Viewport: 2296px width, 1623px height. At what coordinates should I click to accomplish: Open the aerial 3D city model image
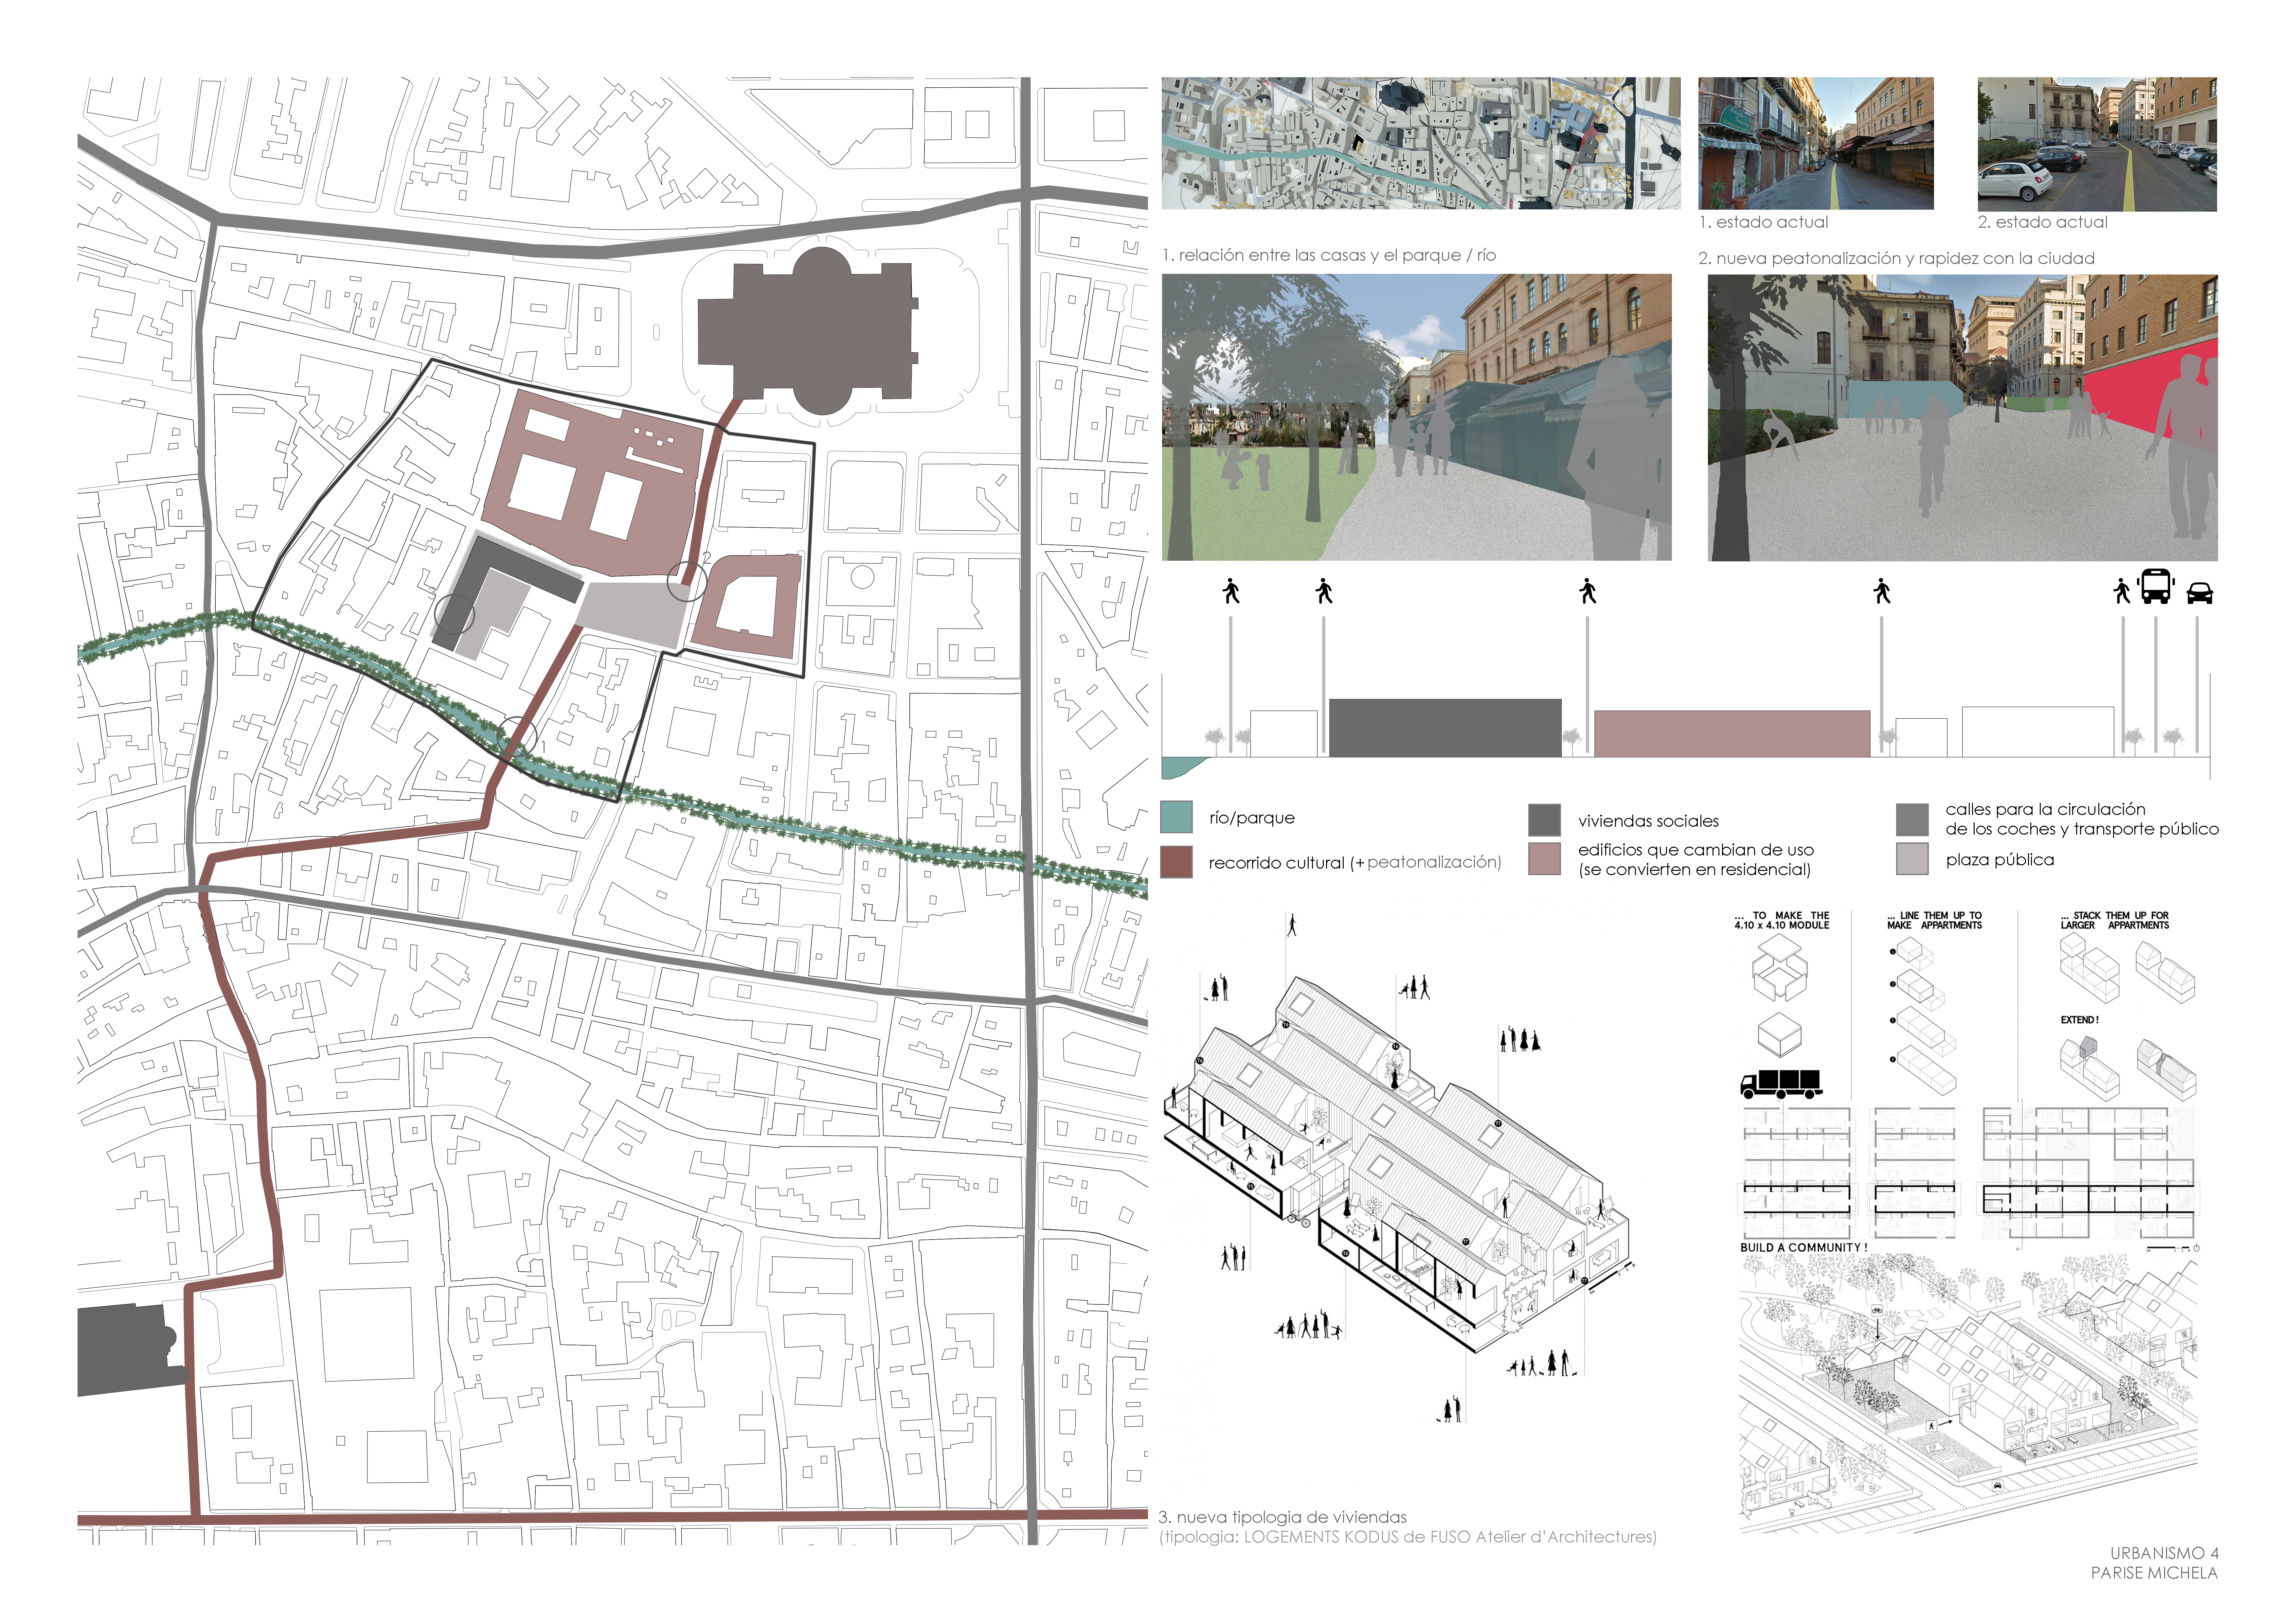1421,143
